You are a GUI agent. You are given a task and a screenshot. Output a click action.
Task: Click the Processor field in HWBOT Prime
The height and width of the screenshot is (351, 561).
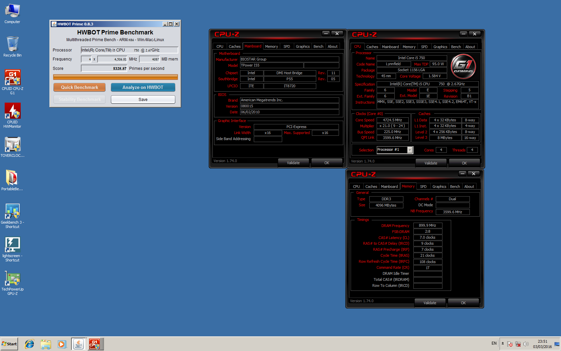pos(130,50)
